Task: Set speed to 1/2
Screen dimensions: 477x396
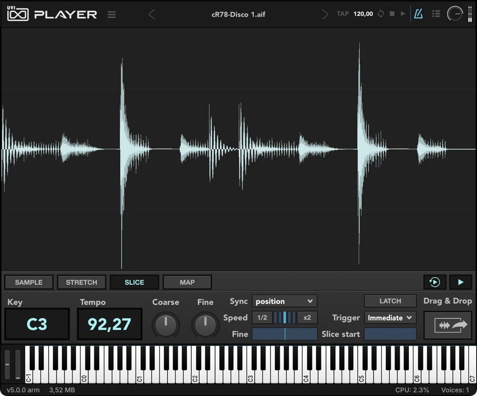Action: [x=262, y=317]
